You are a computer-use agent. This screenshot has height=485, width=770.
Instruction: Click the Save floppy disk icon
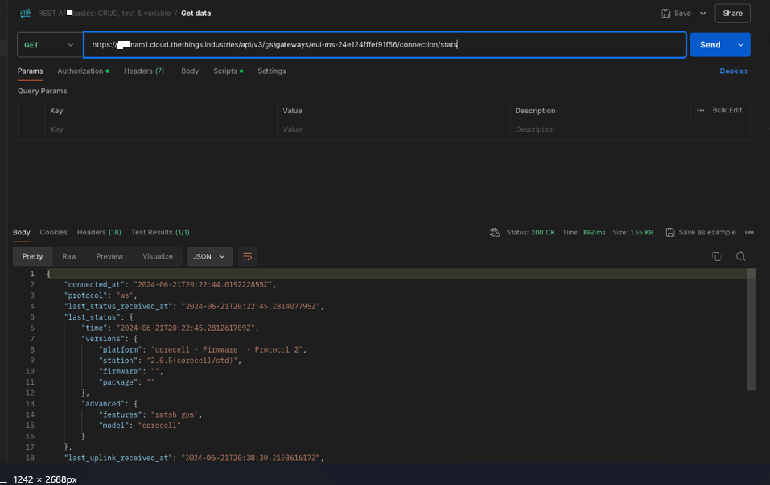coord(666,13)
